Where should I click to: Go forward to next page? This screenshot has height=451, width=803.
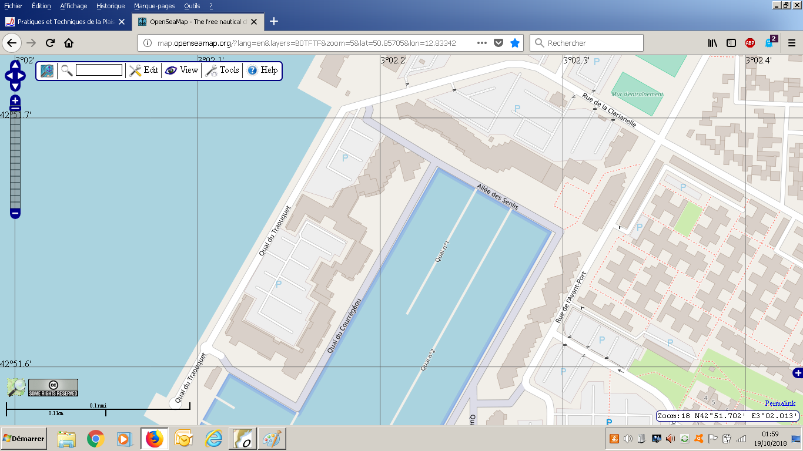point(32,43)
